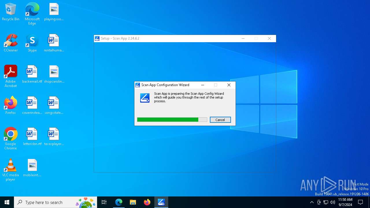The image size is (370, 208).
Task: Select coverinstea Word document icon
Action: tap(32, 106)
